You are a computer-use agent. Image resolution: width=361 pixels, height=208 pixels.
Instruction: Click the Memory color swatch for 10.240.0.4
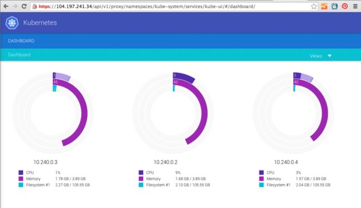click(262, 179)
